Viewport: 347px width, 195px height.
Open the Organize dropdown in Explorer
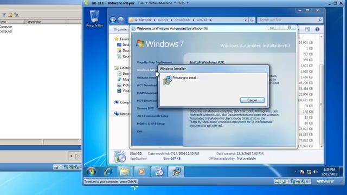click(x=121, y=29)
